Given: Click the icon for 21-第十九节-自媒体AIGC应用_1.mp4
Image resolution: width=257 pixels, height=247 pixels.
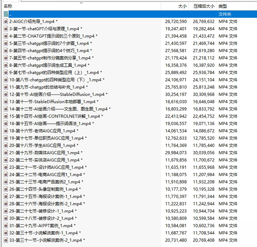Looking at the screenshot, I should click(6, 153).
